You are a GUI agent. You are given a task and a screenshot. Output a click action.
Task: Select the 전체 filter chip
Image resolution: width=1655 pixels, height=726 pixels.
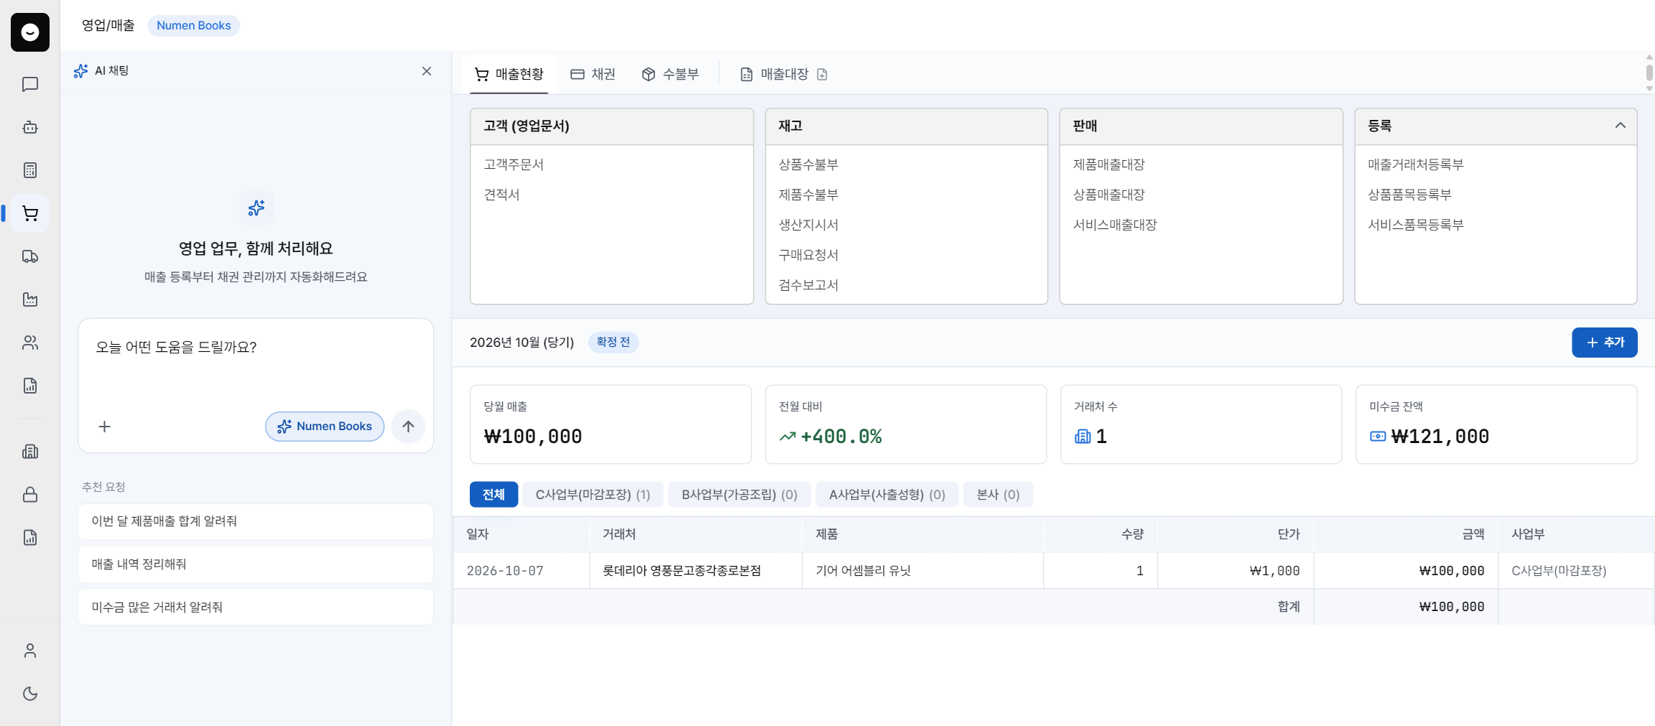coord(493,495)
